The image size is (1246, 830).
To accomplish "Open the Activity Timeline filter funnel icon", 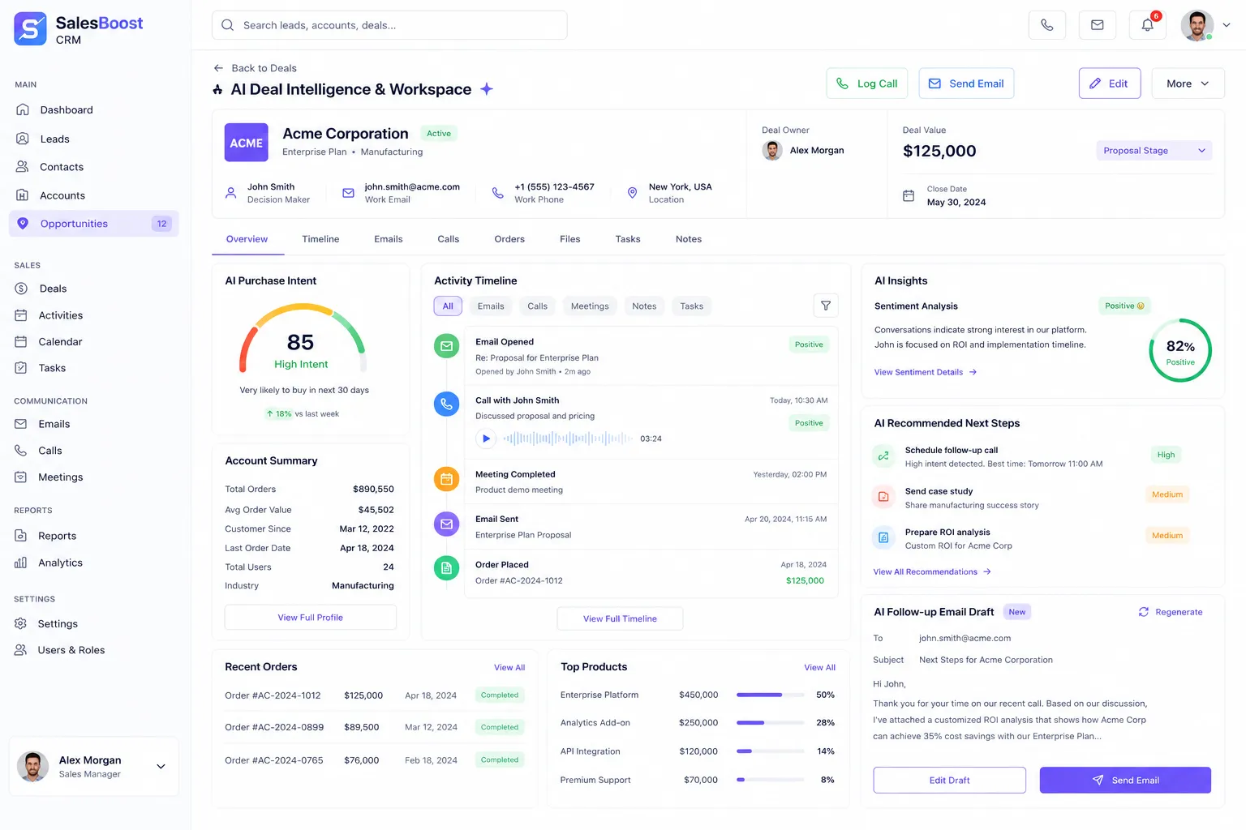I will 825,306.
